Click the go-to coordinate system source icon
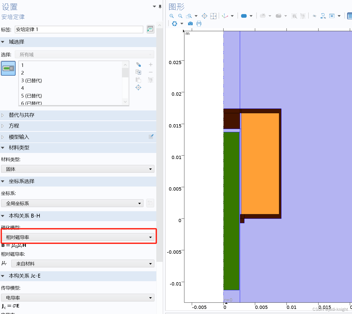 coord(150,203)
